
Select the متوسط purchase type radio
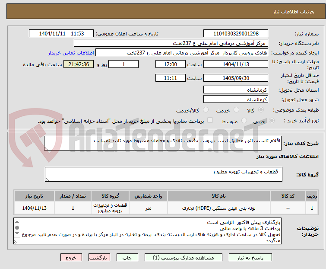point(244,121)
